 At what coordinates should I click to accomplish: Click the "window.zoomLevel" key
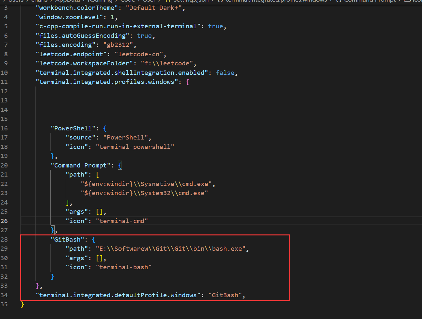click(x=69, y=17)
